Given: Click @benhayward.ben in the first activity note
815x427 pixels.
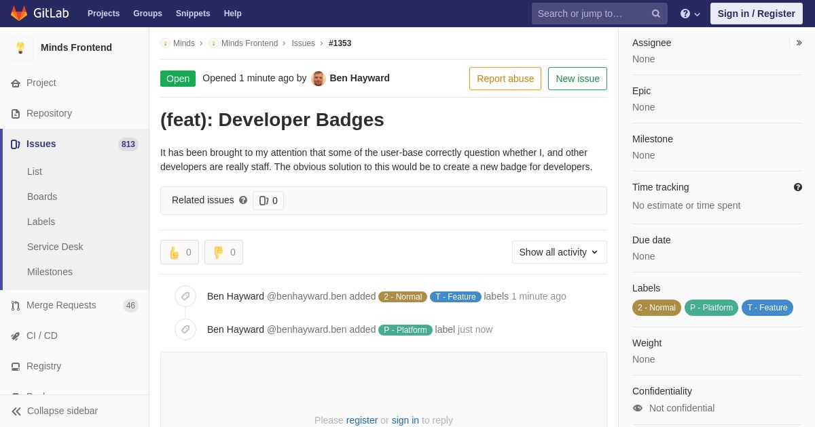Looking at the screenshot, I should (x=307, y=296).
